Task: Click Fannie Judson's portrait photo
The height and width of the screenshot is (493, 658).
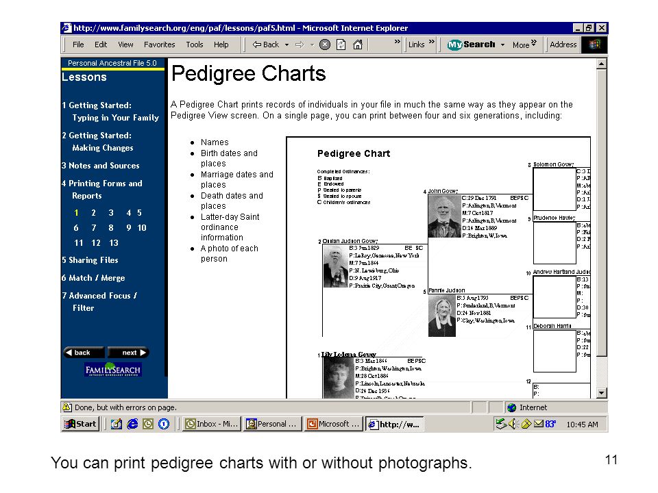Action: (x=441, y=316)
